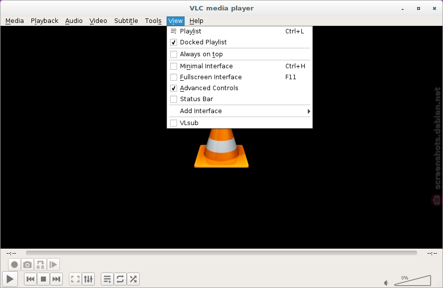Open the Audio menu
Viewport: 443px width, 288px height.
(x=74, y=21)
